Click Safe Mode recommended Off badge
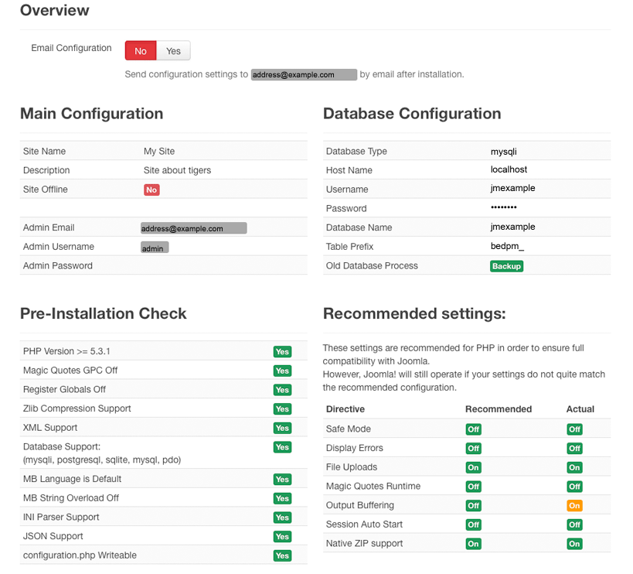This screenshot has width=633, height=574. click(x=473, y=429)
